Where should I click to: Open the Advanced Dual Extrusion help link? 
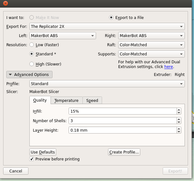click(168, 67)
